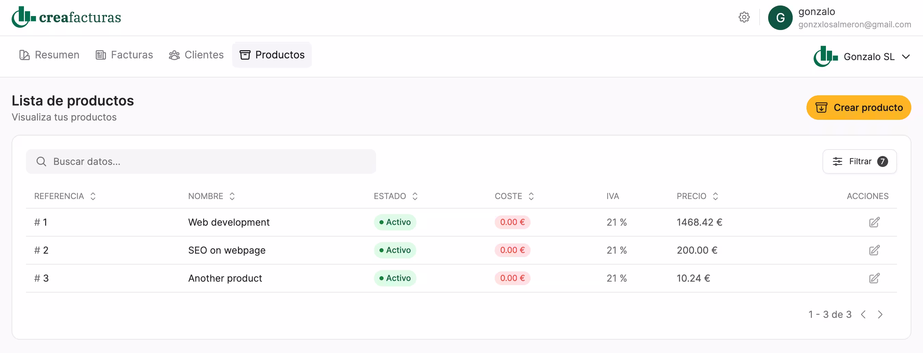Viewport: 923px width, 353px height.
Task: Edit the Web development product
Action: tap(874, 222)
